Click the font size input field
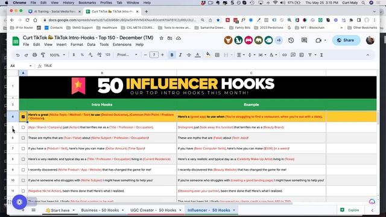Viewport: 386px width, 217px height. click(154, 55)
